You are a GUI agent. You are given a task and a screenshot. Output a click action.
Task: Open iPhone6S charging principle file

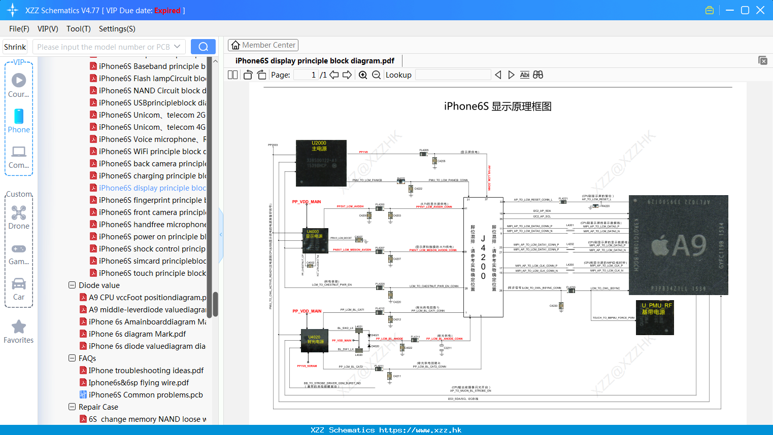[x=148, y=175]
